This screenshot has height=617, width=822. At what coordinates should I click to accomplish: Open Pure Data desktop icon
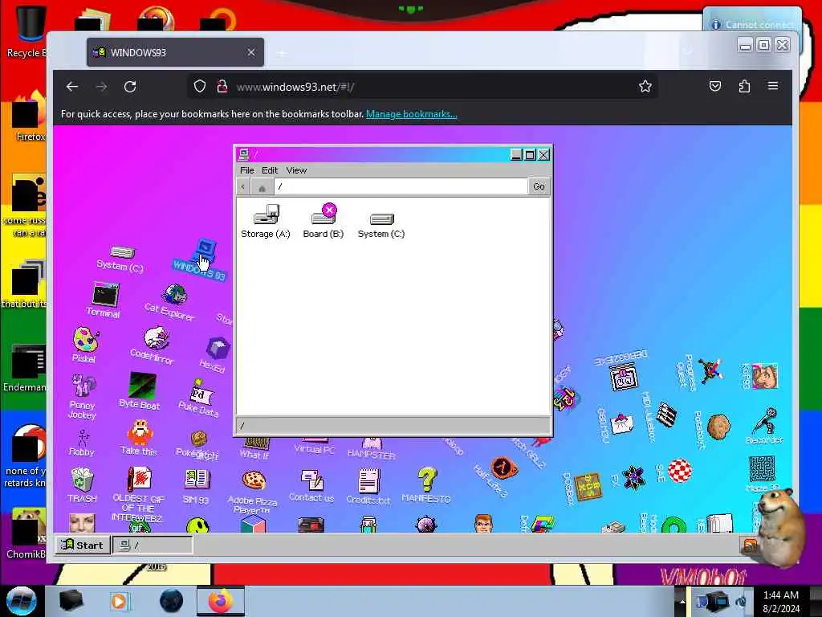[199, 398]
